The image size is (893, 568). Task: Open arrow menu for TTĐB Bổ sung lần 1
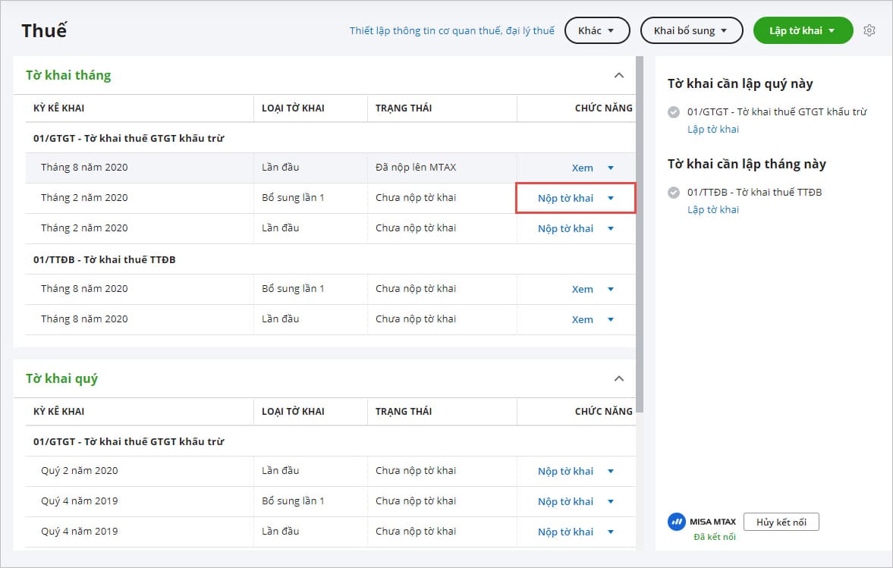coord(611,289)
